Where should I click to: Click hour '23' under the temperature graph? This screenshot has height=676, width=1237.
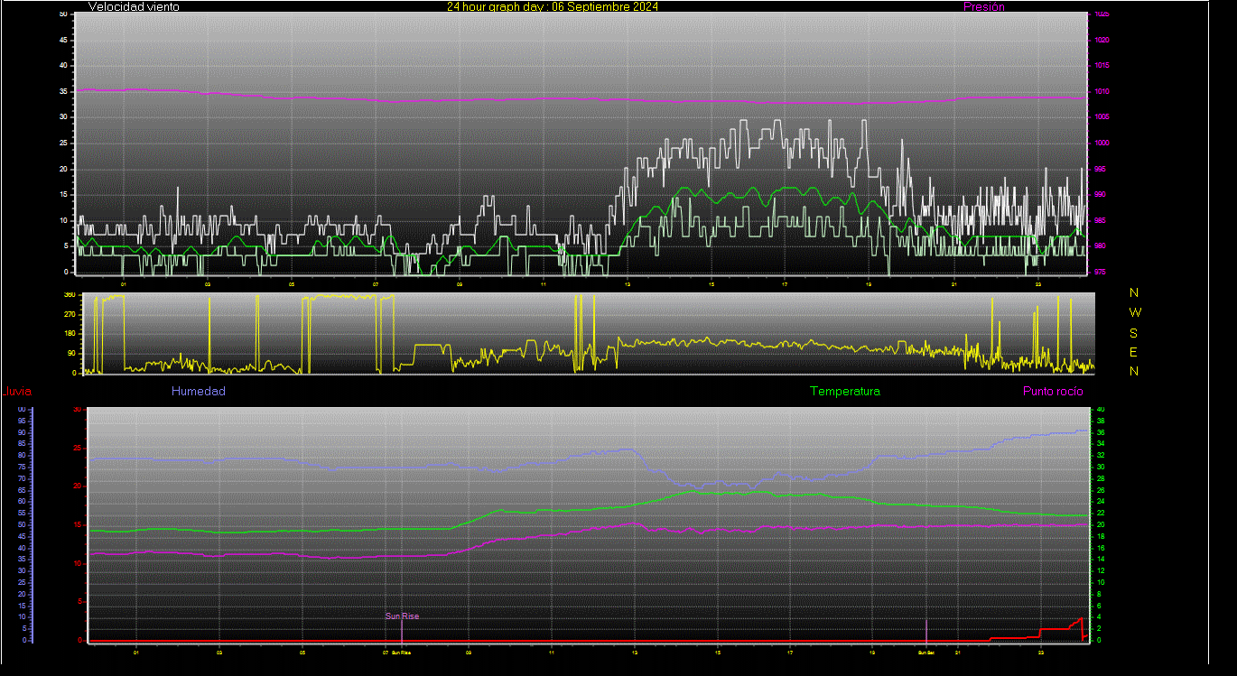(x=1040, y=652)
